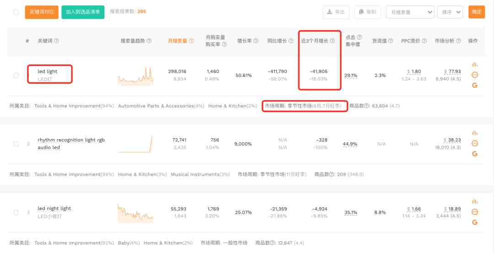Click help icon beside 商品数 in led night light row
This screenshot has width=494, height=253.
coord(272,243)
